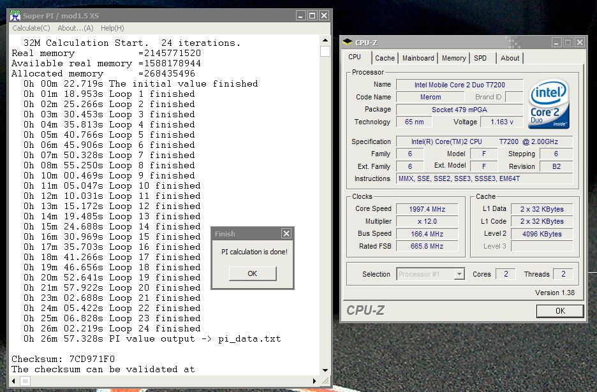This screenshot has width=597, height=392.
Task: Click the empty Brand ID field
Action: [x=514, y=97]
